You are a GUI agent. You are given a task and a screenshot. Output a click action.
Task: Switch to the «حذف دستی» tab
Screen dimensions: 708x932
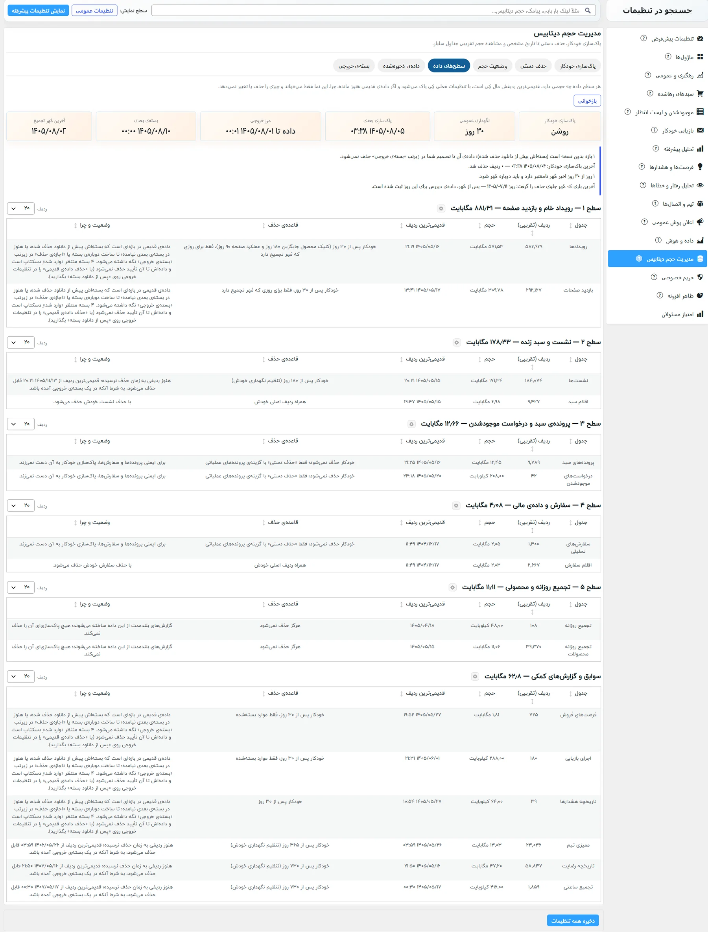(x=533, y=66)
